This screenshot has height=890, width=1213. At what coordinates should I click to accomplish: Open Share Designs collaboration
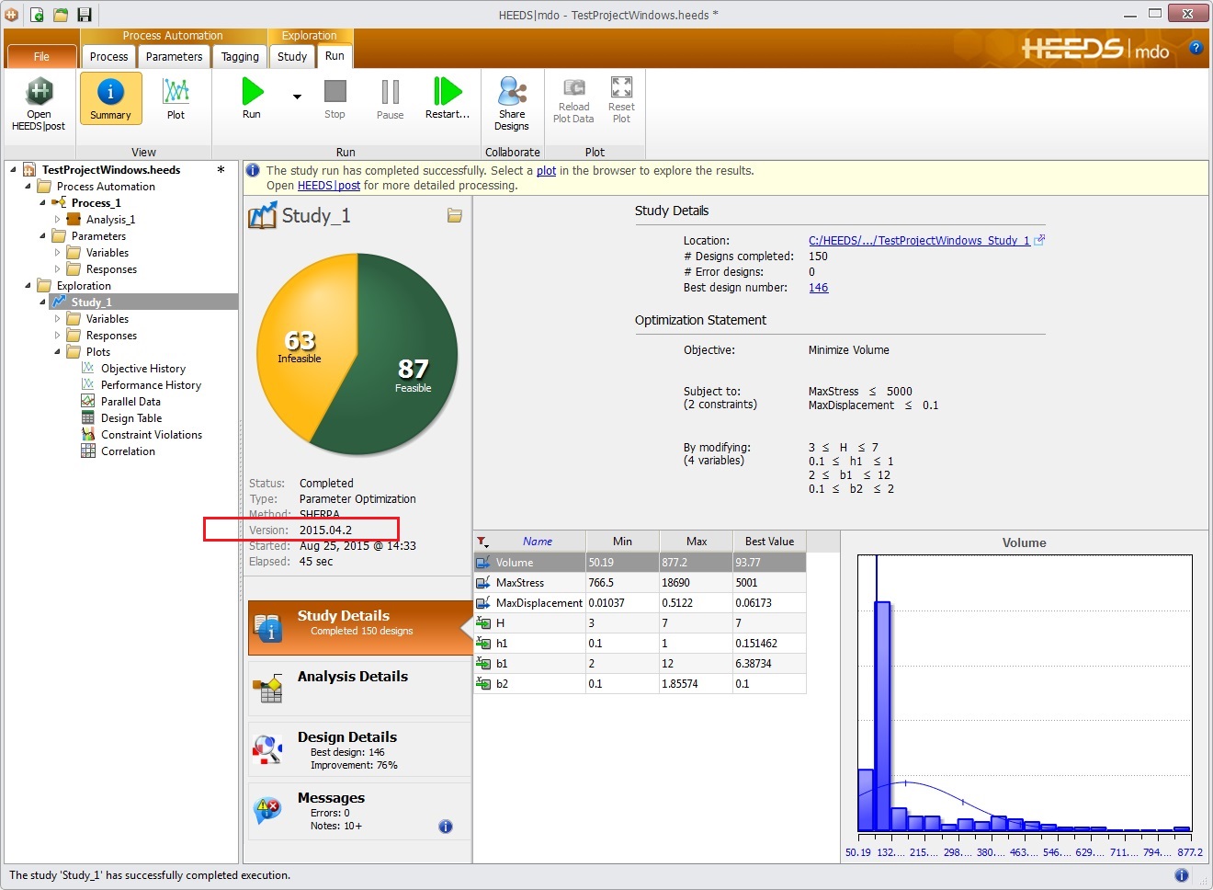512,104
